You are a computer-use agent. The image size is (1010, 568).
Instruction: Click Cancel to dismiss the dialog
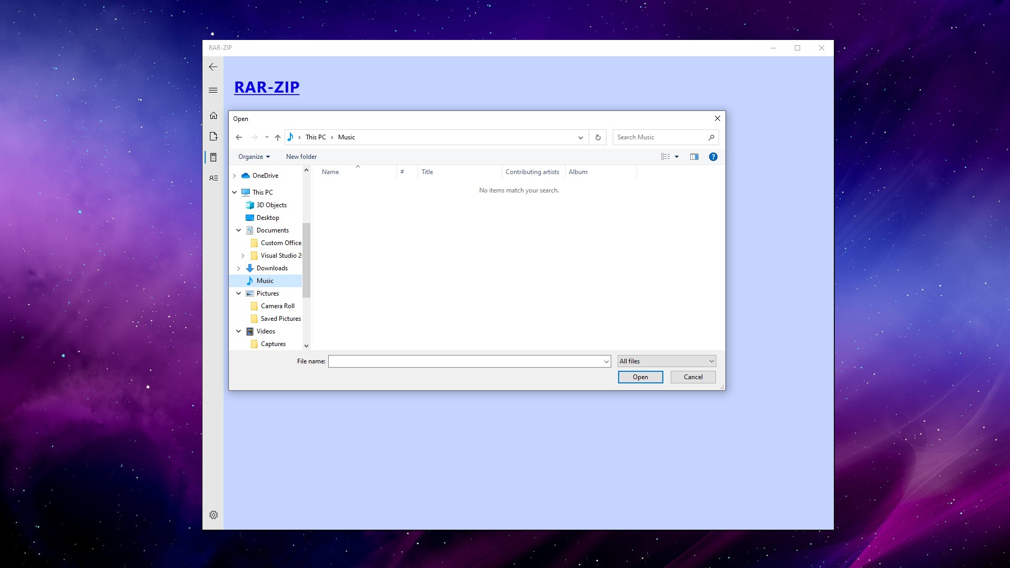693,377
